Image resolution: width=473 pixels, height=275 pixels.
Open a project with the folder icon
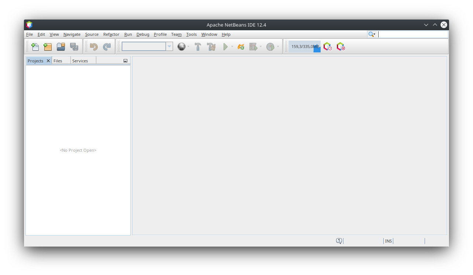pos(61,47)
